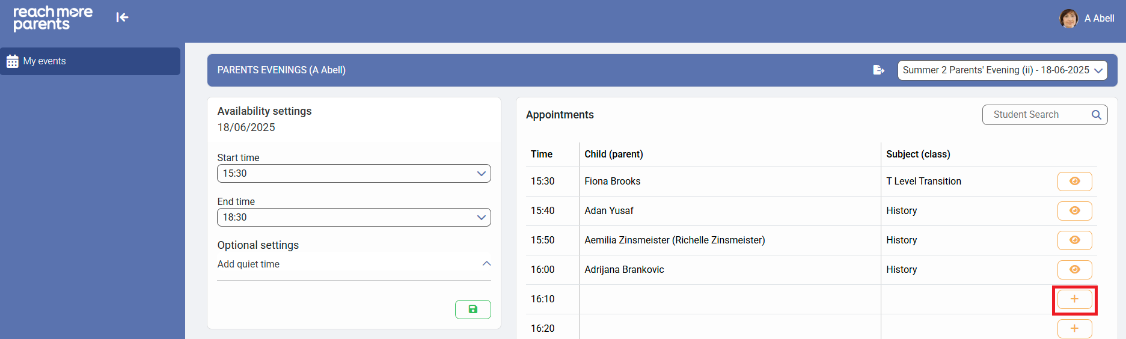
Task: Collapse the sidebar with the arrow icon
Action: click(122, 17)
